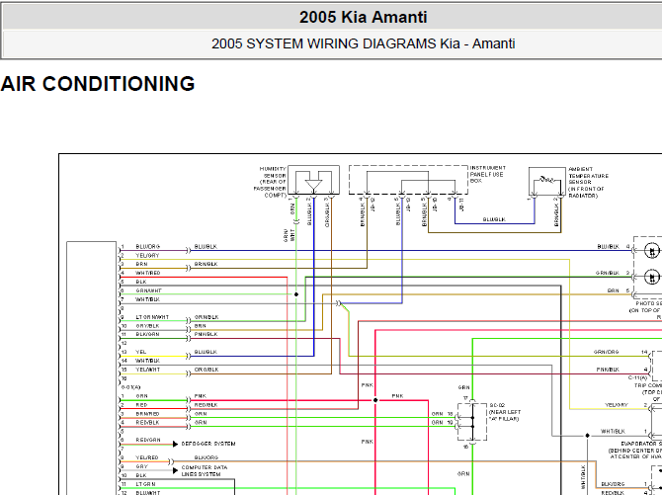Click the 'GRN 18' pin label at SC-02

click(x=442, y=414)
